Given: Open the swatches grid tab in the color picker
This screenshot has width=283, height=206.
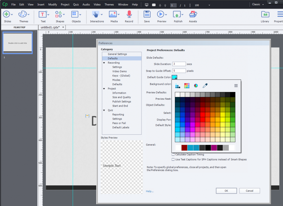Looking at the screenshot, I should [x=187, y=86].
